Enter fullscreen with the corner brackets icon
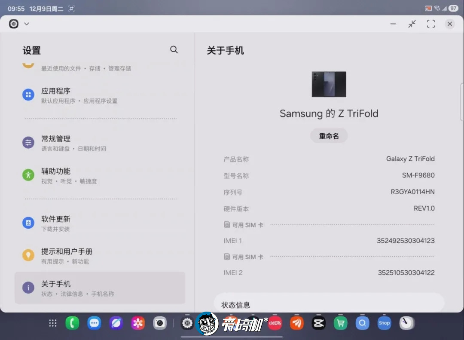The image size is (464, 340). point(431,24)
